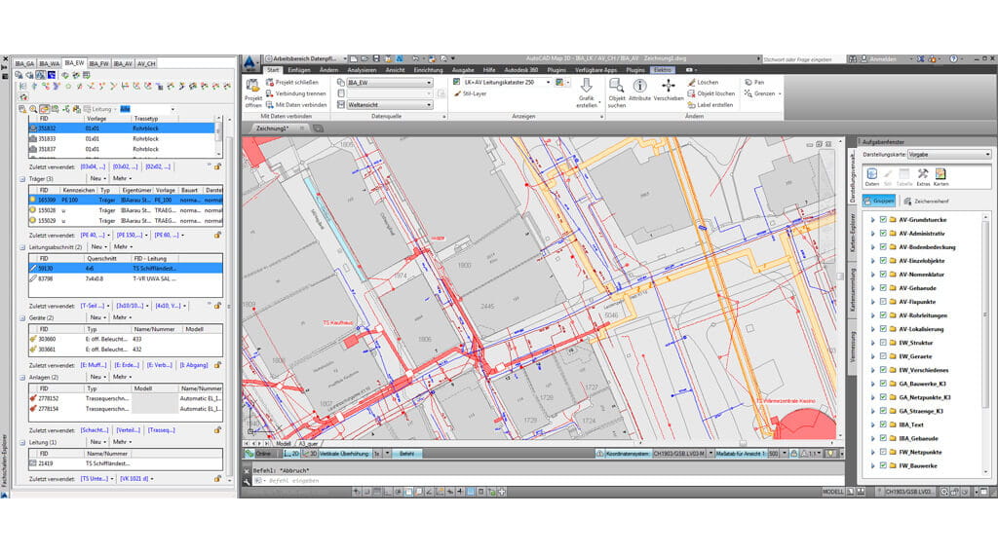Click the Extras icon in Aufgabenfenster

(923, 174)
